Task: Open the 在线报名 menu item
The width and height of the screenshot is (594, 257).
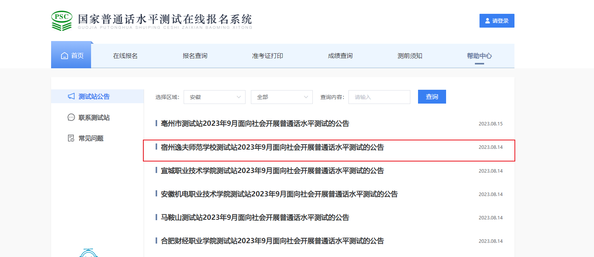Action: 125,56
